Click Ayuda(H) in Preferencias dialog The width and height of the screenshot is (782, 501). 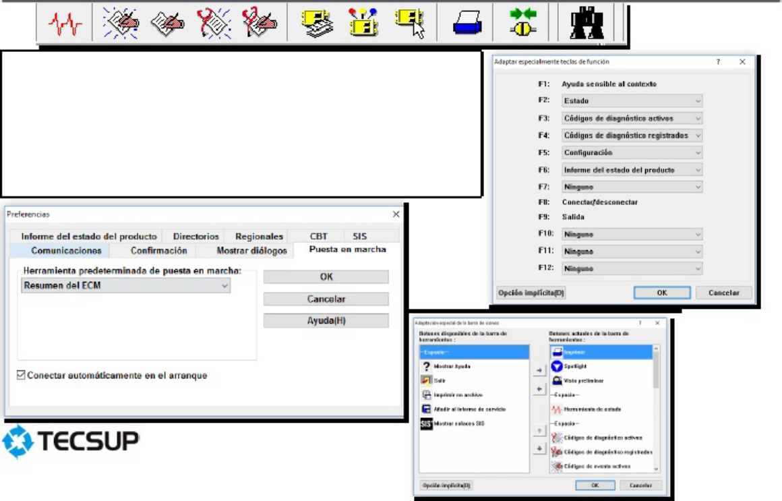click(326, 320)
